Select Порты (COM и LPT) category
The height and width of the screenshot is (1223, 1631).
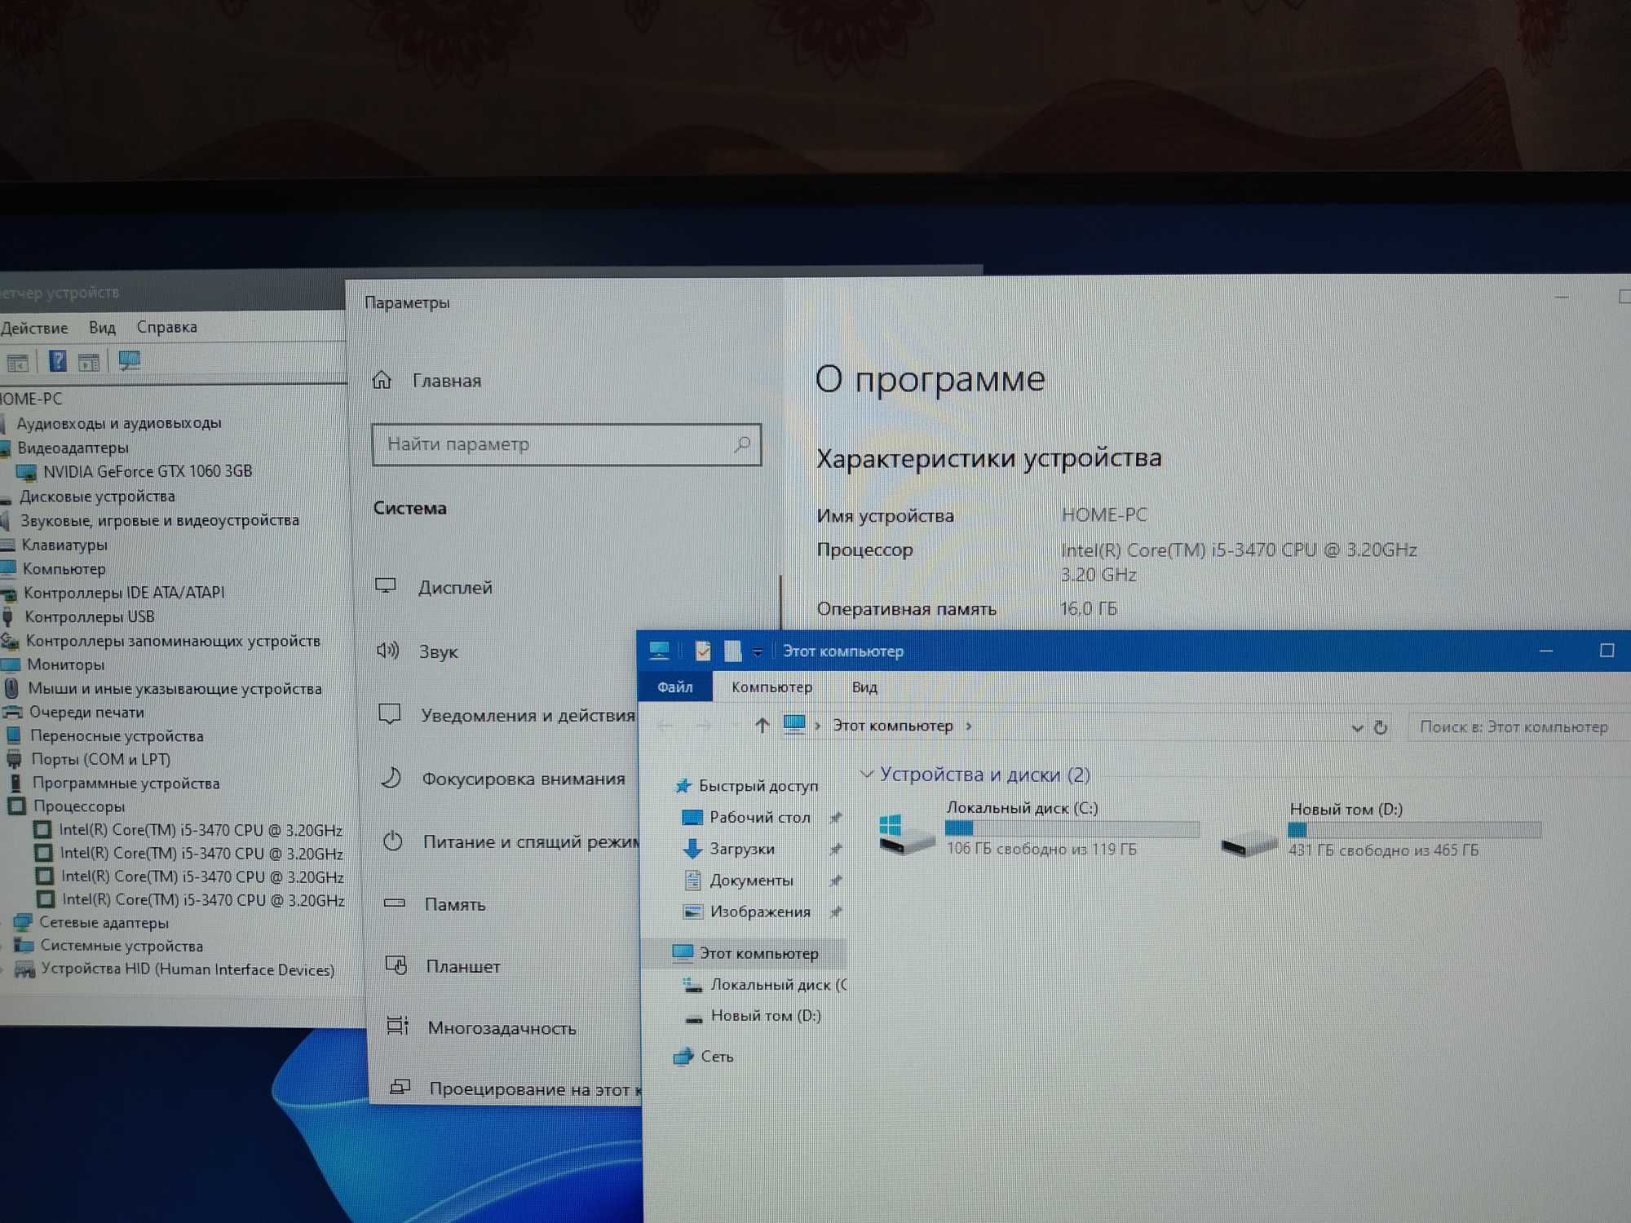(x=100, y=759)
